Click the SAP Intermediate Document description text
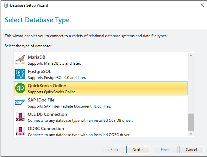Image resolution: width=207 pixels, height=157 pixels. [69, 106]
